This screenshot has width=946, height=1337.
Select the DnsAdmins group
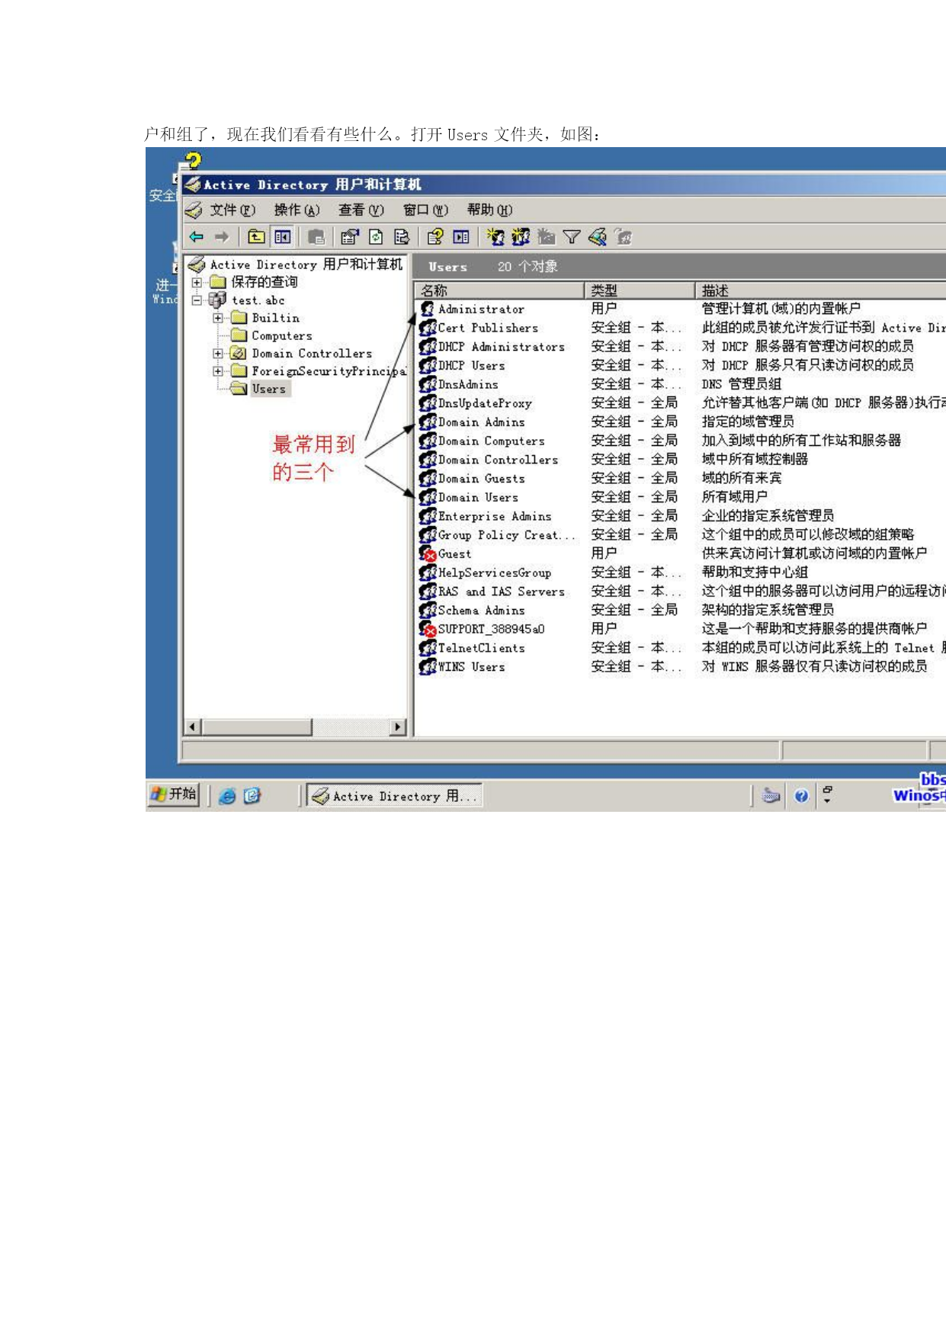click(460, 384)
